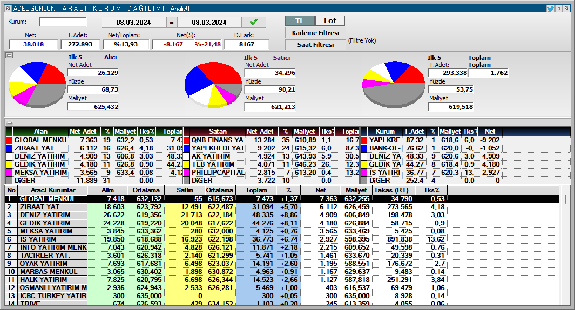This screenshot has width=575, height=310.
Task: Sort by the Net header in bottom table
Action: click(320, 190)
